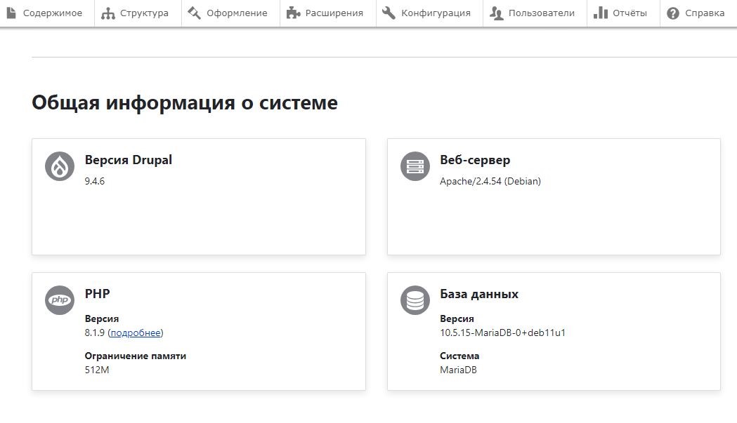Click the Система label in database card
The height and width of the screenshot is (423, 737).
[x=459, y=356]
